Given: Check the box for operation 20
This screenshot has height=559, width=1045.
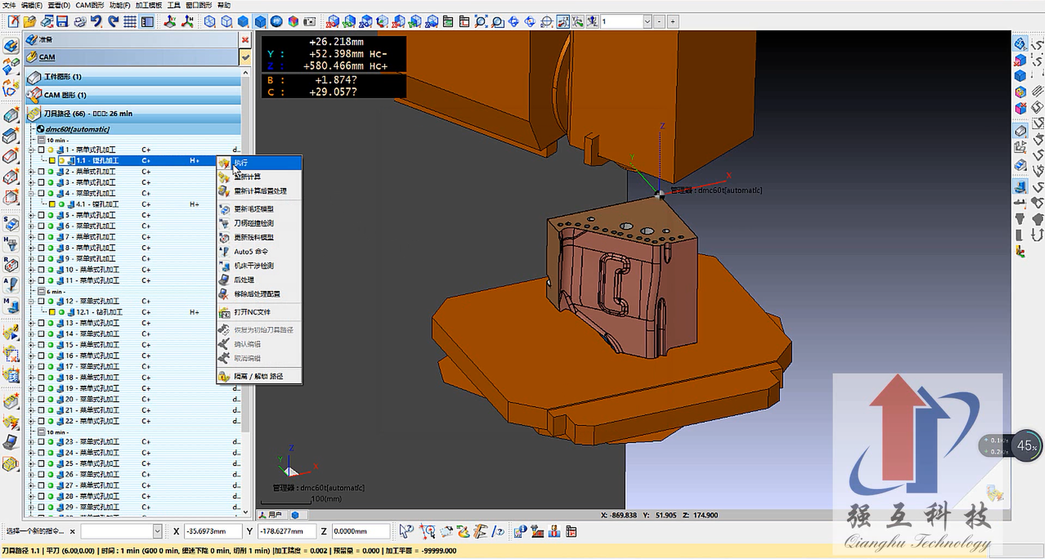Looking at the screenshot, I should 41,399.
